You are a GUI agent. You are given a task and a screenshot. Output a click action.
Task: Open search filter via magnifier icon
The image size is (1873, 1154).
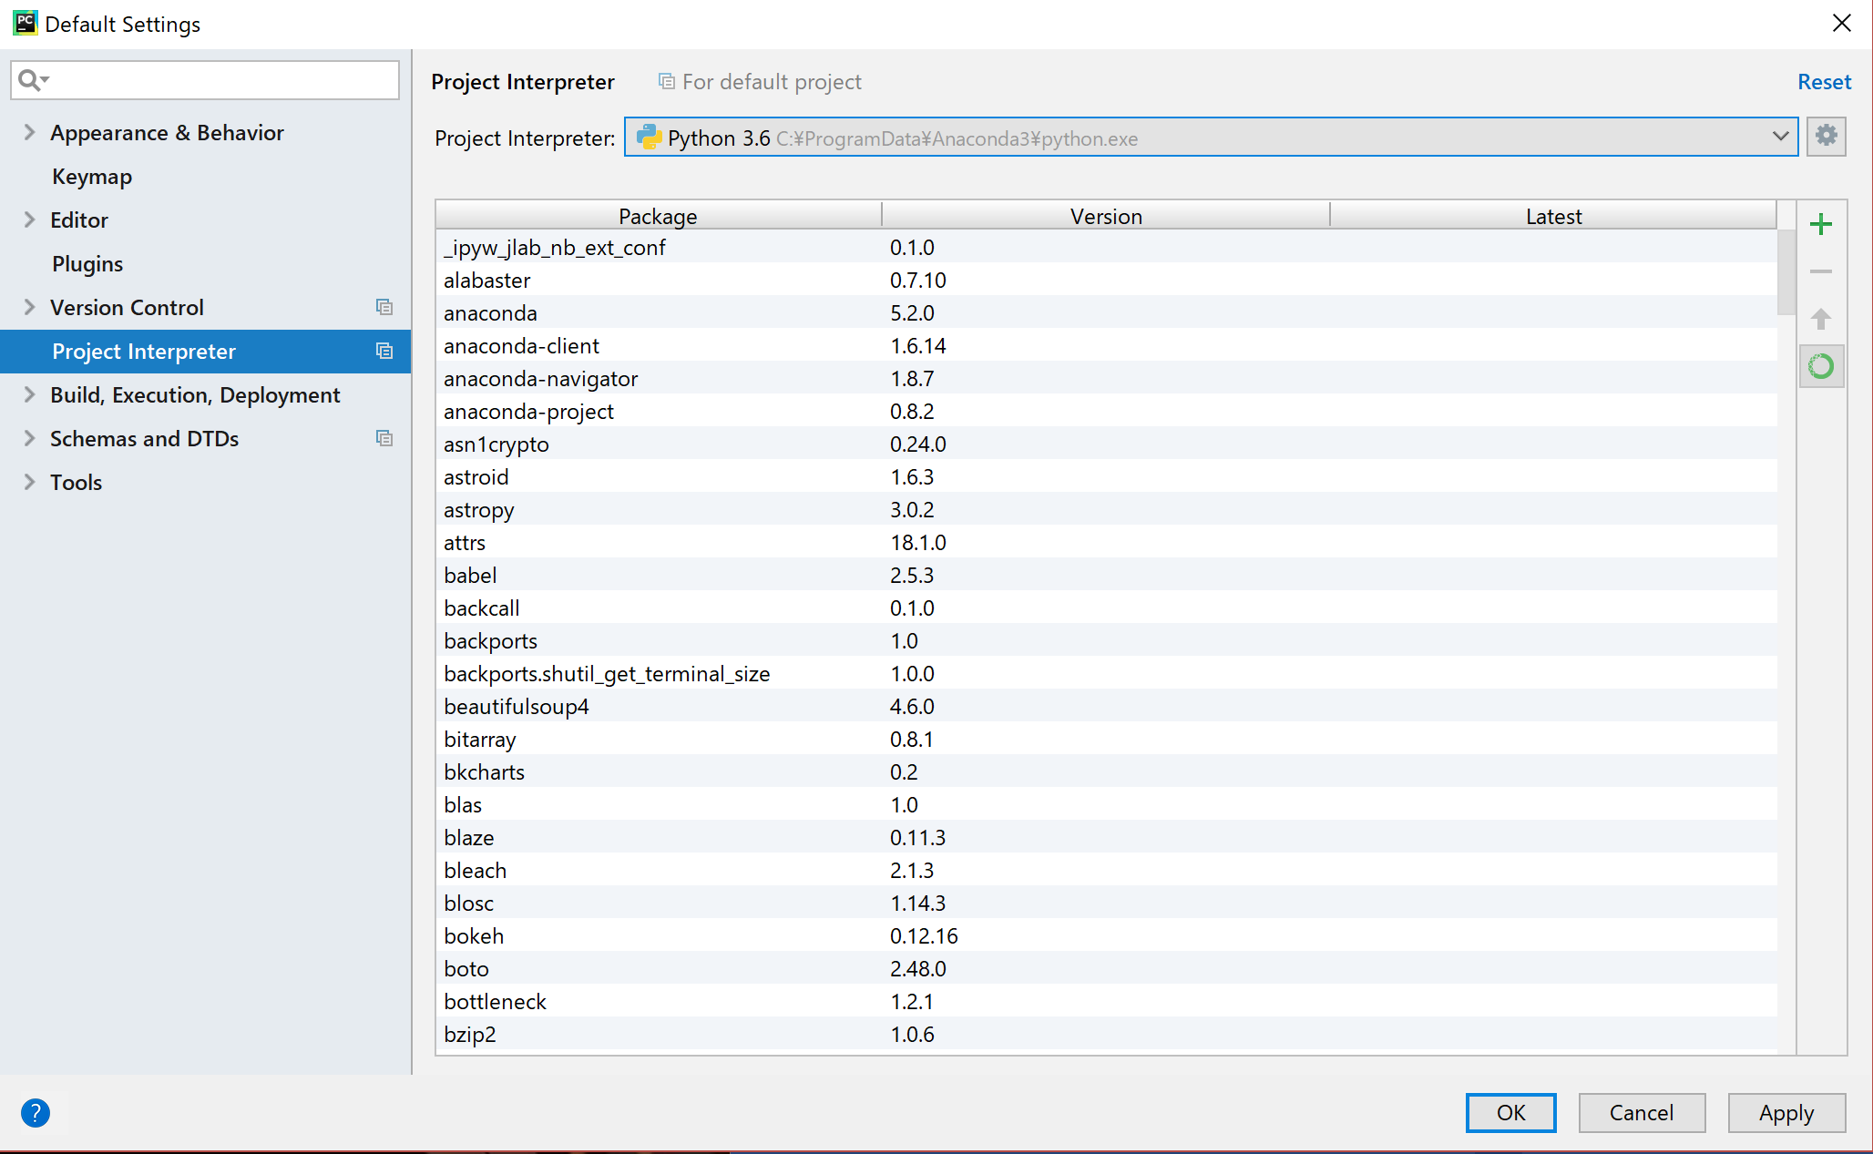(x=30, y=79)
